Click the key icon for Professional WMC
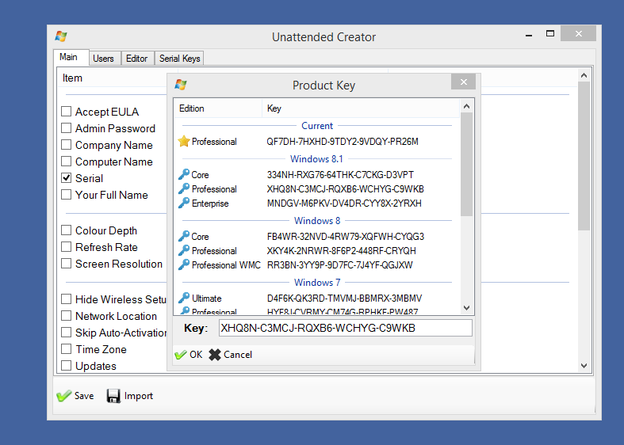This screenshot has width=624, height=445. click(183, 265)
